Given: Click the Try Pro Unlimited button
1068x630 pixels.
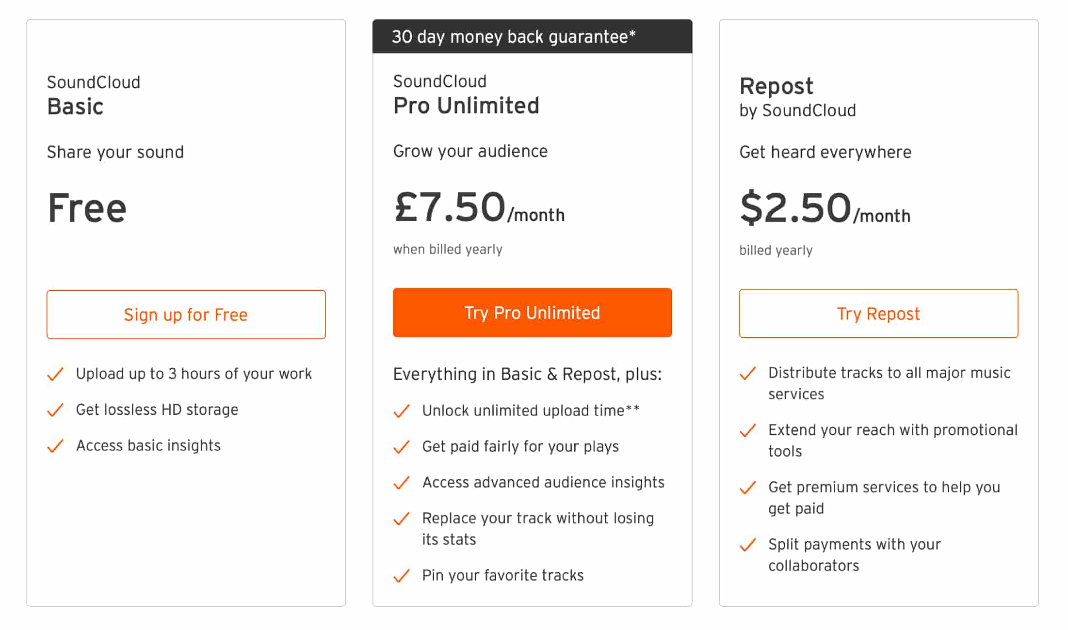Looking at the screenshot, I should 533,313.
